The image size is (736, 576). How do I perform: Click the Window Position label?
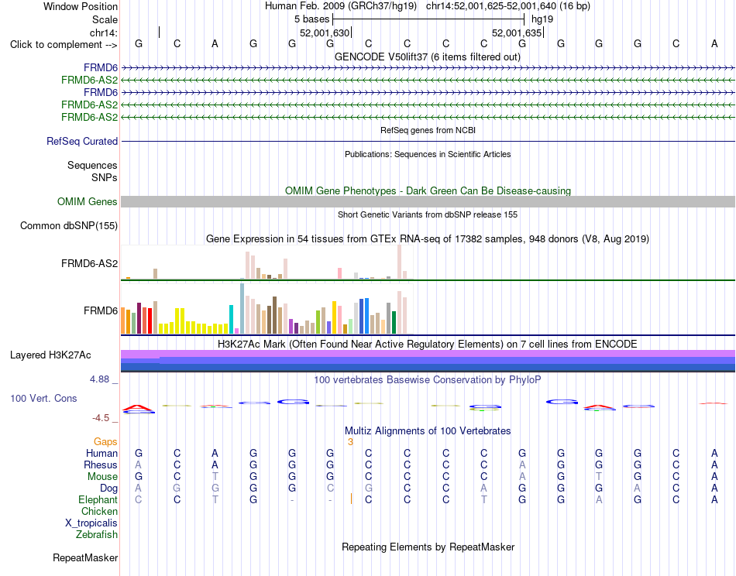81,6
